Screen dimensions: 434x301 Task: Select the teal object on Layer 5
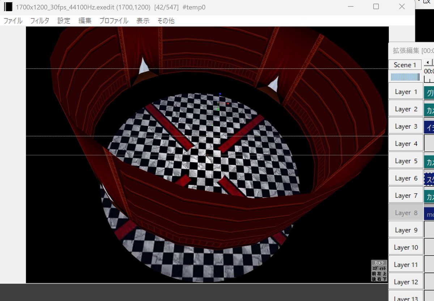coord(429,161)
